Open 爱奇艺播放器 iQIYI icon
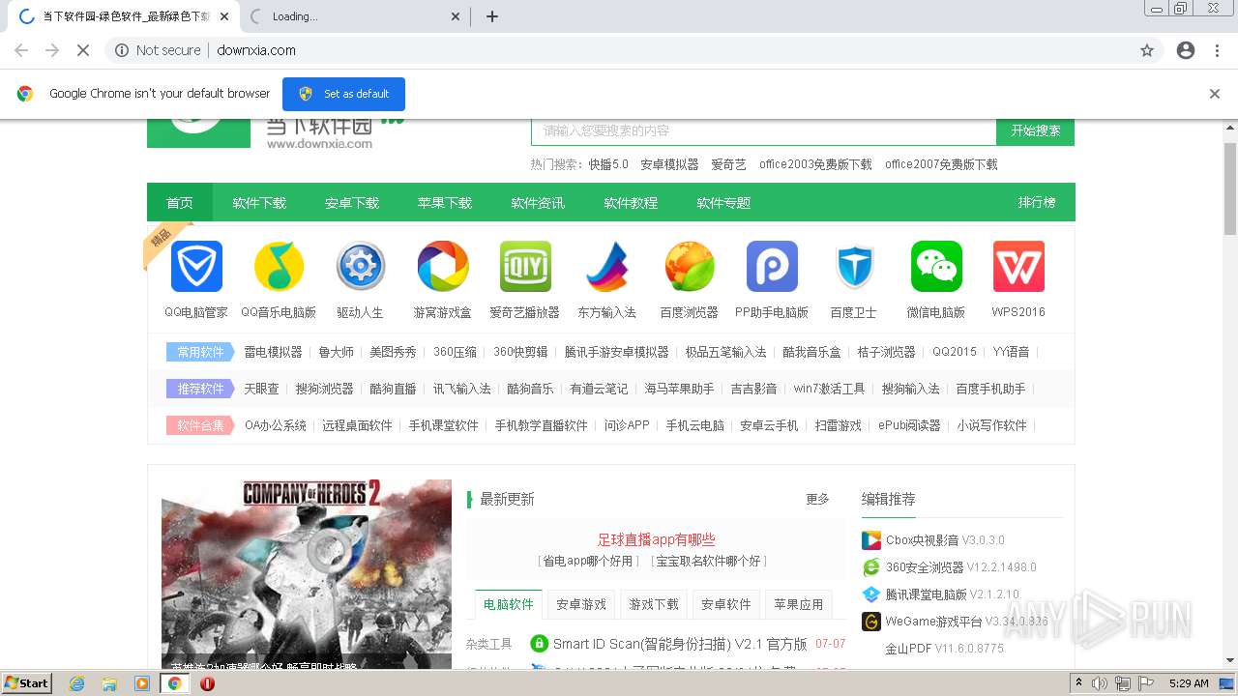Screen dimensions: 1238x696 (525, 267)
